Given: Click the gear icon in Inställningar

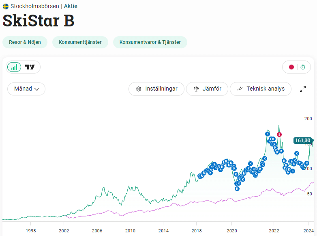Looking at the screenshot, I should pos(139,89).
